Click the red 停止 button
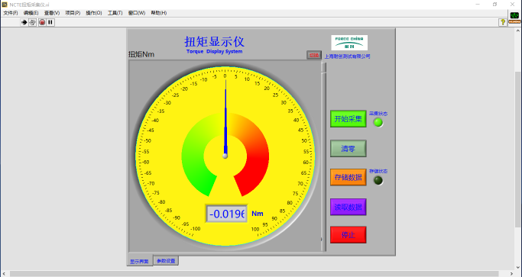The width and height of the screenshot is (522, 277). click(x=349, y=235)
